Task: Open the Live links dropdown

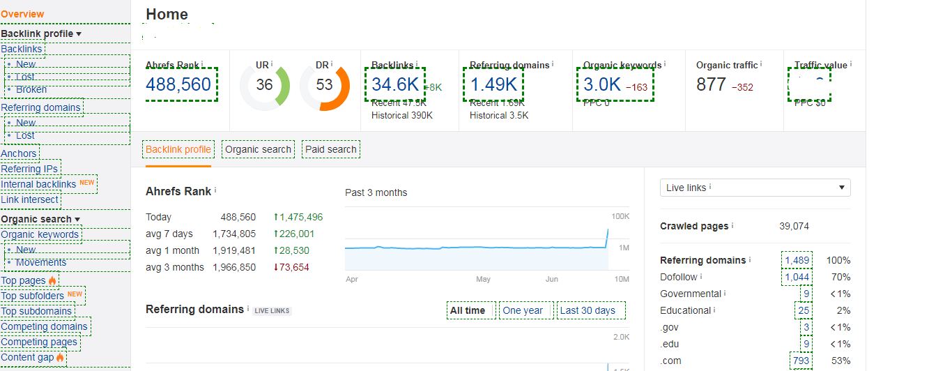Action: pyautogui.click(x=755, y=188)
